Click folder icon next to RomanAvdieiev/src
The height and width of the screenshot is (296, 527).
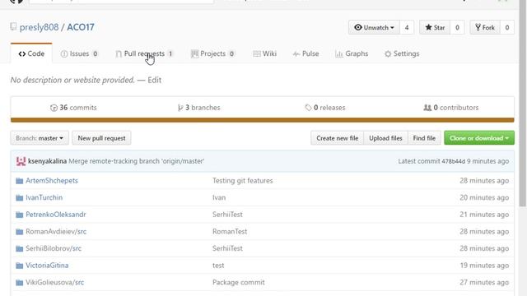pos(20,232)
